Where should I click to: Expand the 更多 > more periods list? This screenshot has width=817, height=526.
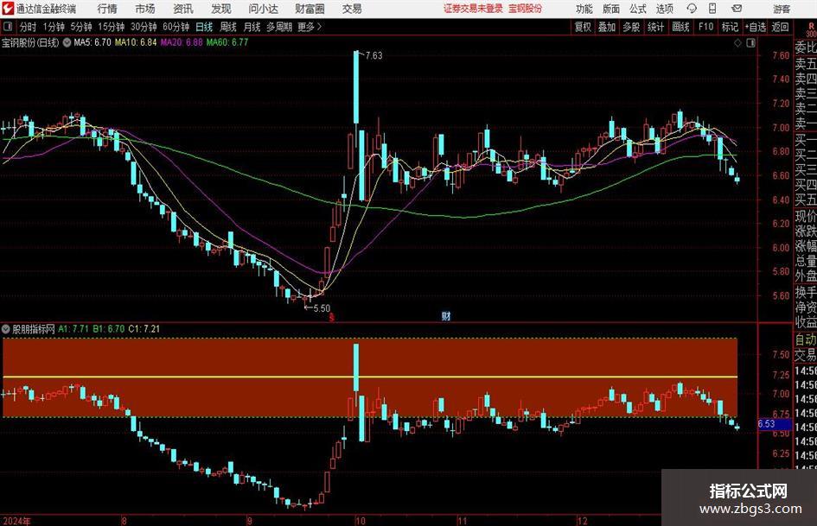(310, 27)
